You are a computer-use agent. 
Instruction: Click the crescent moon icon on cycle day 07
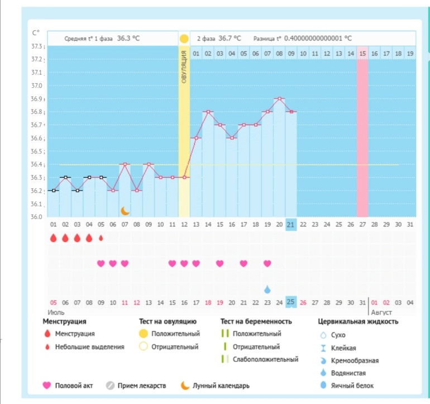tap(125, 211)
